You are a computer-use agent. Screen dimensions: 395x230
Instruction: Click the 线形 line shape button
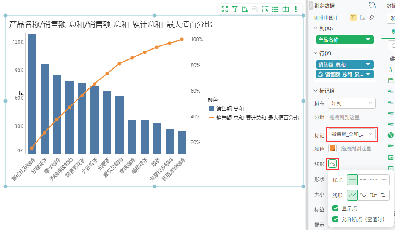point(333,163)
